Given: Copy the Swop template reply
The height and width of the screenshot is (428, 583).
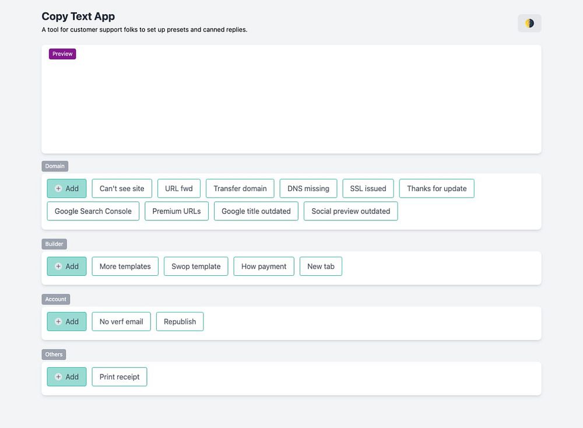Looking at the screenshot, I should click(196, 266).
